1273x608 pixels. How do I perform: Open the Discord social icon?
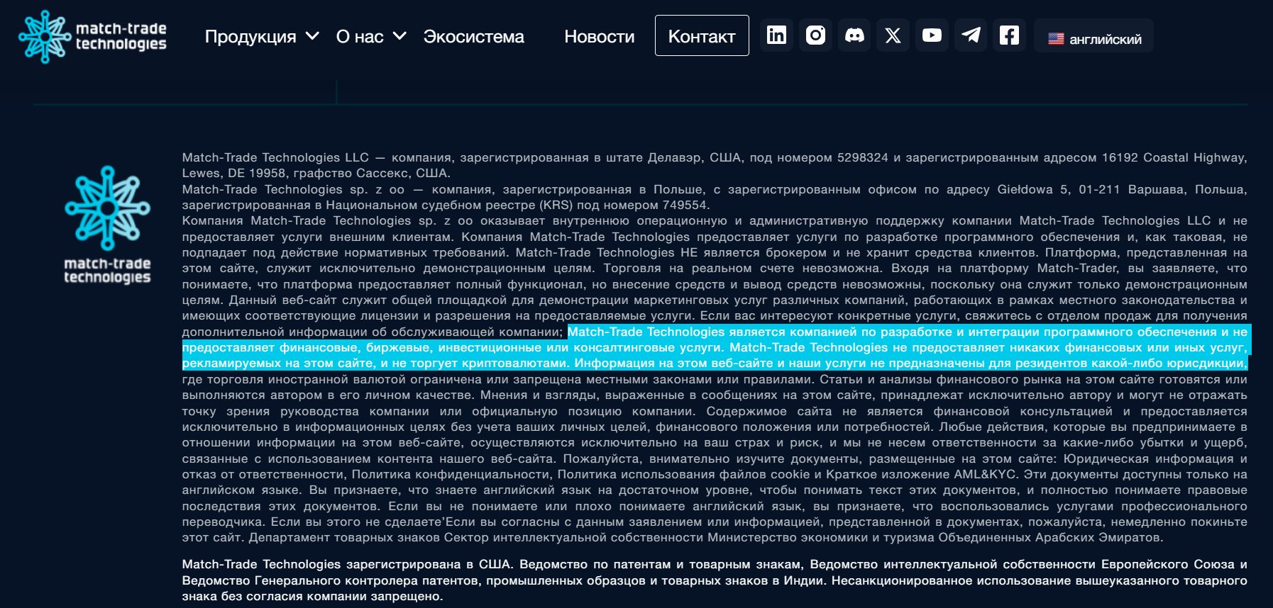(x=854, y=35)
